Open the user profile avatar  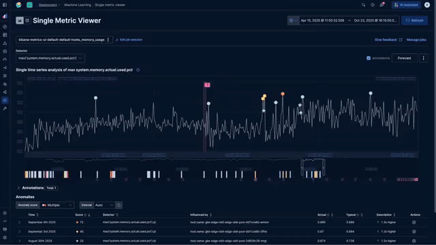point(427,5)
